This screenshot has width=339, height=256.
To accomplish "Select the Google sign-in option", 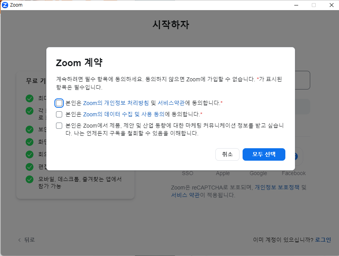I will (258, 156).
